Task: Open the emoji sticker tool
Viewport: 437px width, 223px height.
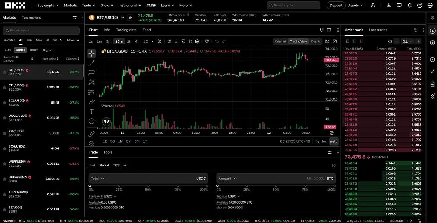Action: [x=91, y=121]
